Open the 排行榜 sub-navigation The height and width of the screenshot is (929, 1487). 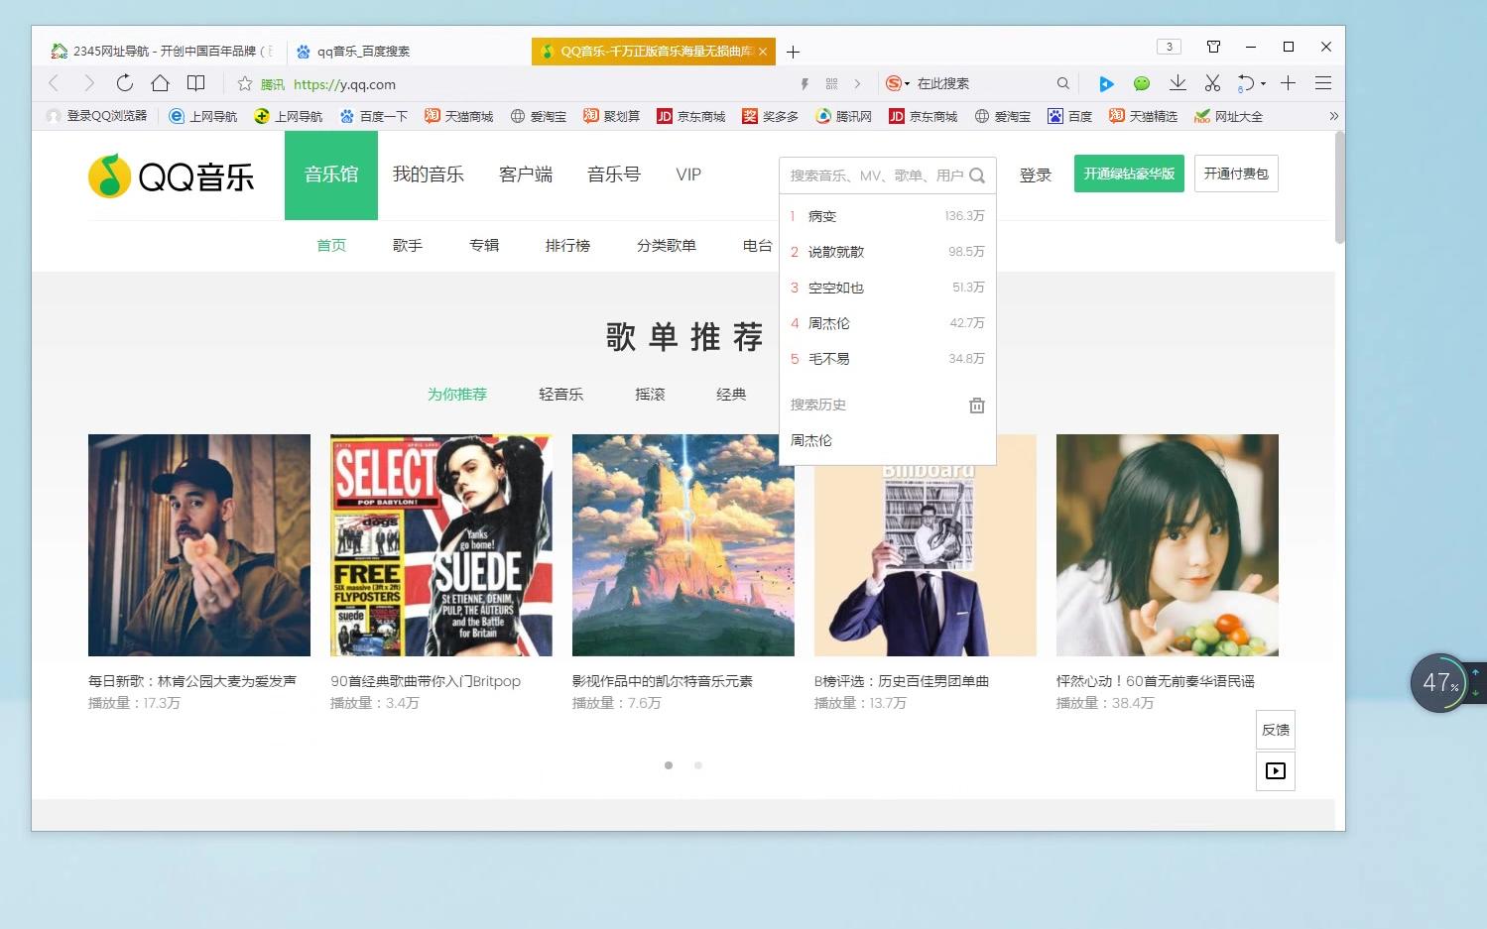coord(567,245)
